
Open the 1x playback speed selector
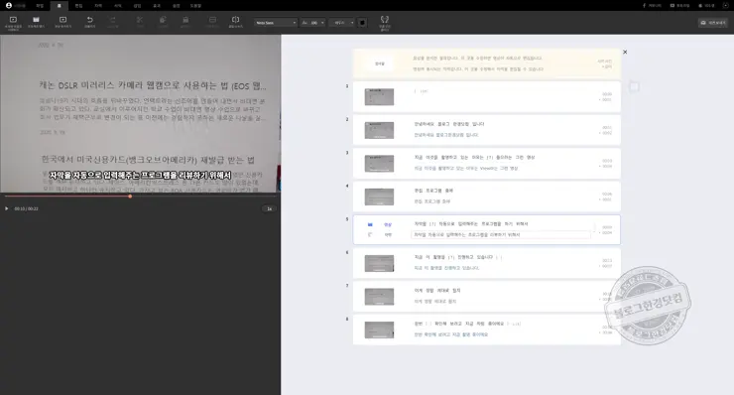click(x=269, y=209)
